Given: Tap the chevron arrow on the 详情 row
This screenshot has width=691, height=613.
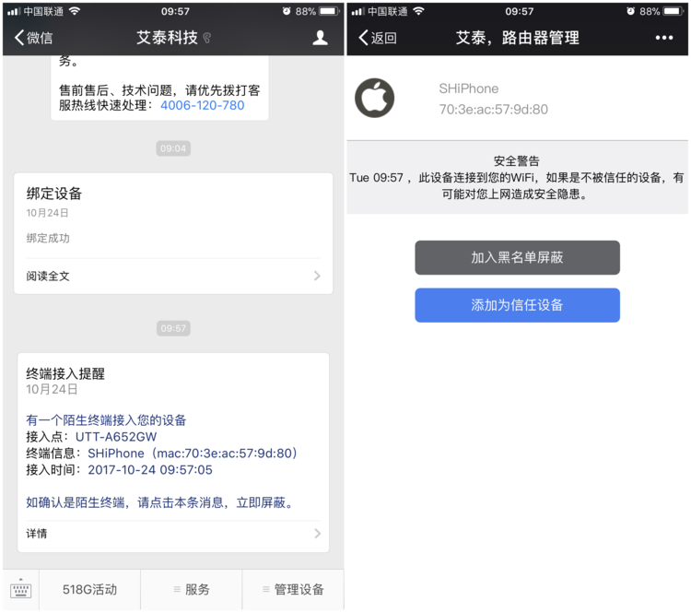Looking at the screenshot, I should (x=317, y=534).
